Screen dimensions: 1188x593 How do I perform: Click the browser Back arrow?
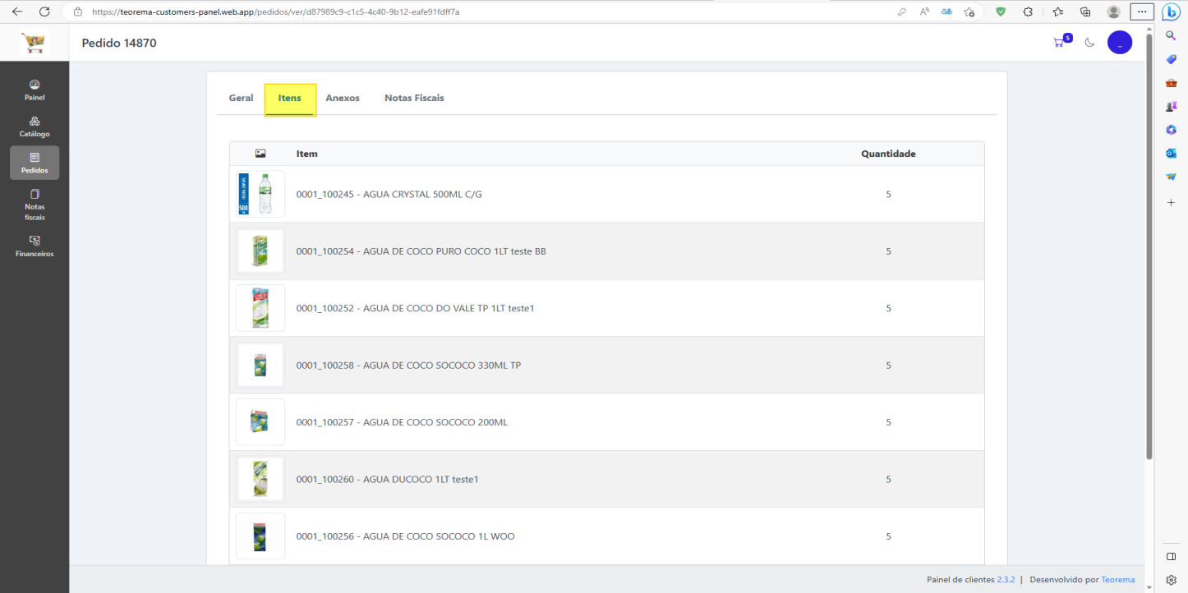17,11
